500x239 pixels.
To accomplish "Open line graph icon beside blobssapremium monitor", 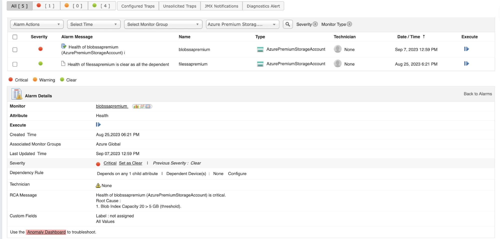I will pos(142,106).
